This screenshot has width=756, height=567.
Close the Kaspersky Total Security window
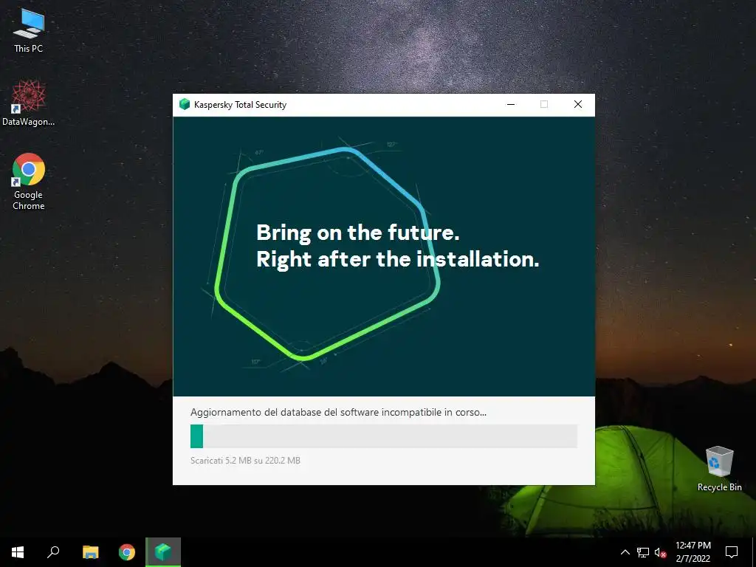578,104
